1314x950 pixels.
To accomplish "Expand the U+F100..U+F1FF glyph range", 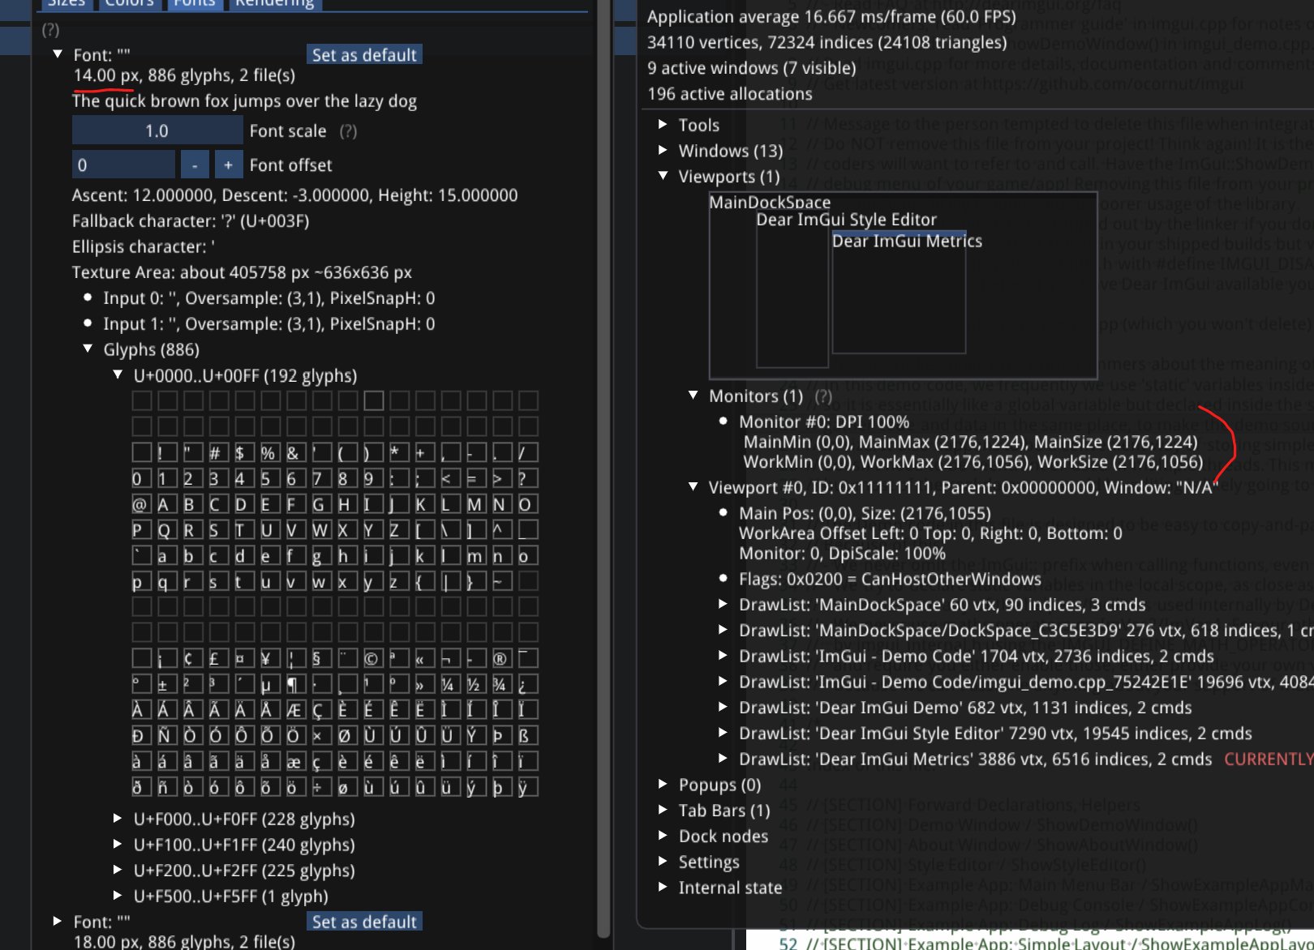I will (118, 845).
